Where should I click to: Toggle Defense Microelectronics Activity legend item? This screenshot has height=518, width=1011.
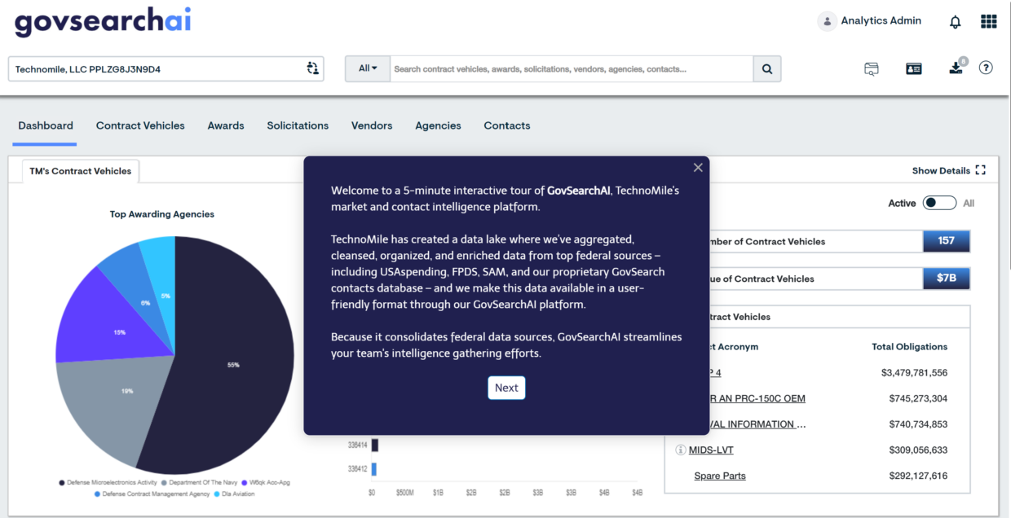point(108,483)
